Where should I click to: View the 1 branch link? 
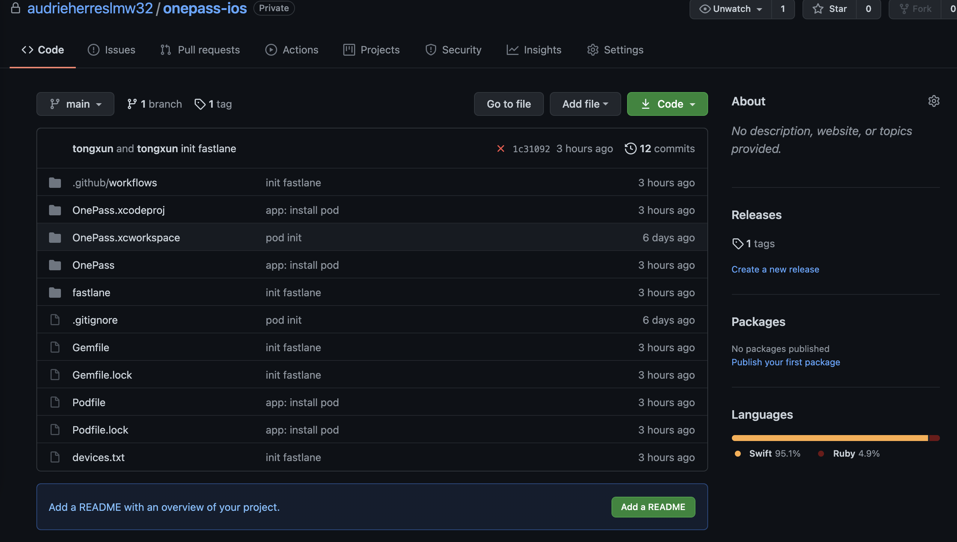(154, 104)
